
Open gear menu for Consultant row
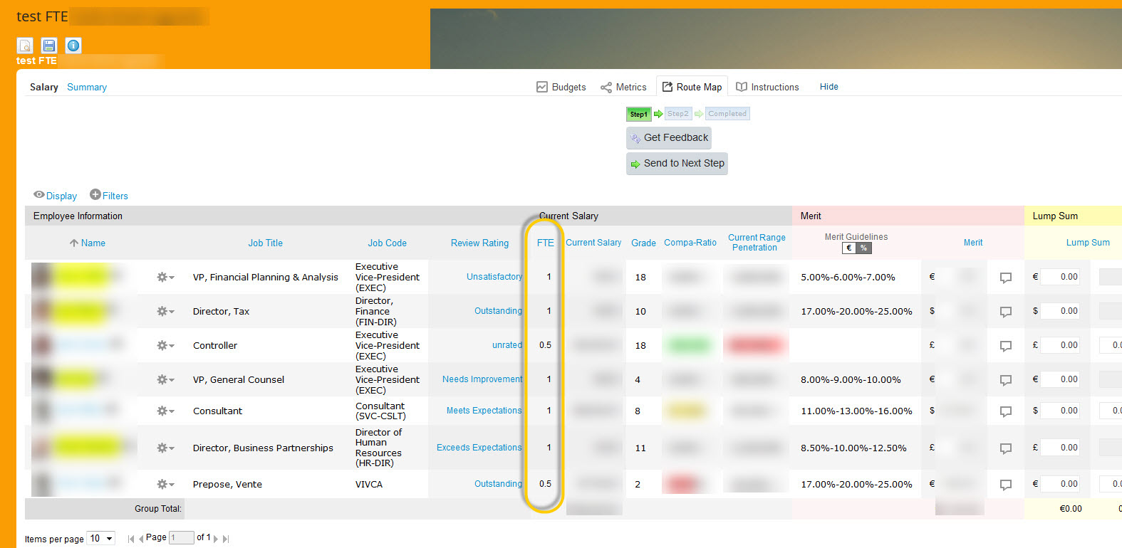pyautogui.click(x=165, y=411)
